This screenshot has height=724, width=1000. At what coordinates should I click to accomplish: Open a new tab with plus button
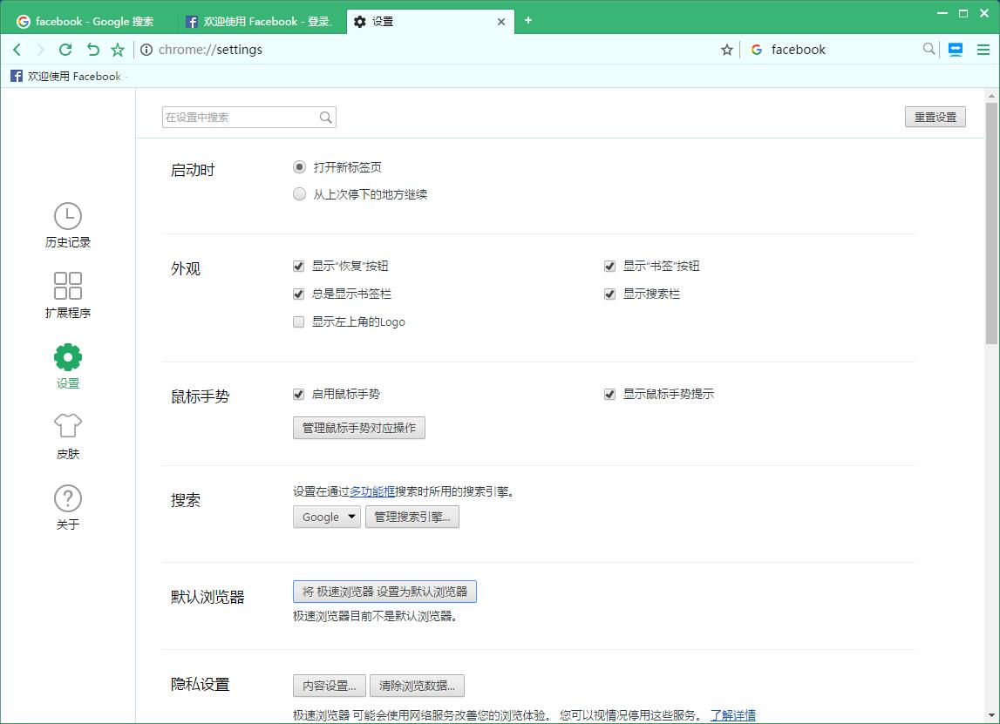click(528, 20)
